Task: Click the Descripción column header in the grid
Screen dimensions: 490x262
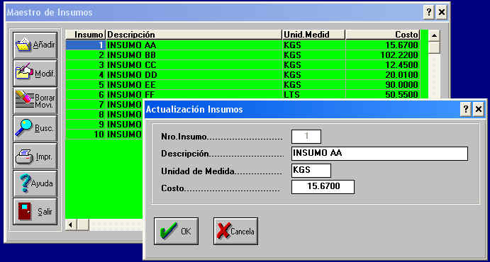Action: 194,35
